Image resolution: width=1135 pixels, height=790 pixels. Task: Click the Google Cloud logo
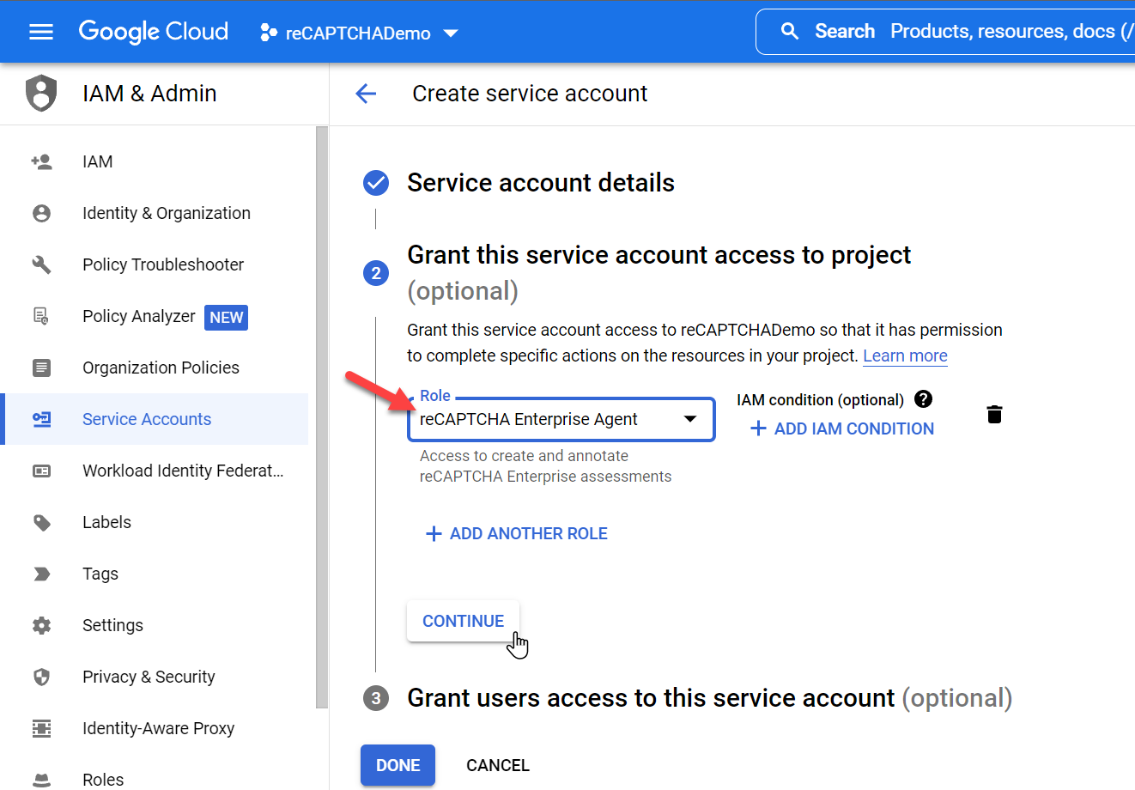click(154, 32)
